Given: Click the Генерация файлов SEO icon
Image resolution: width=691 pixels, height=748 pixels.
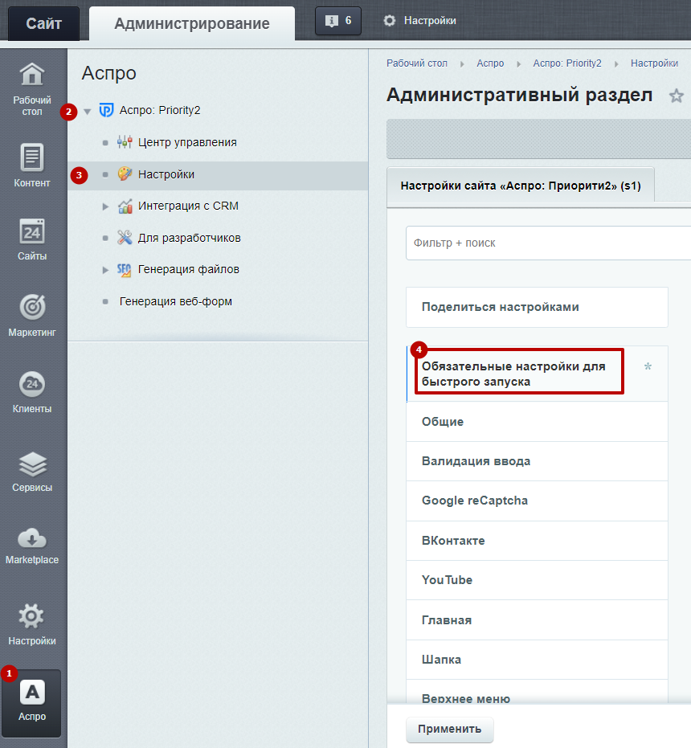Looking at the screenshot, I should pos(124,270).
